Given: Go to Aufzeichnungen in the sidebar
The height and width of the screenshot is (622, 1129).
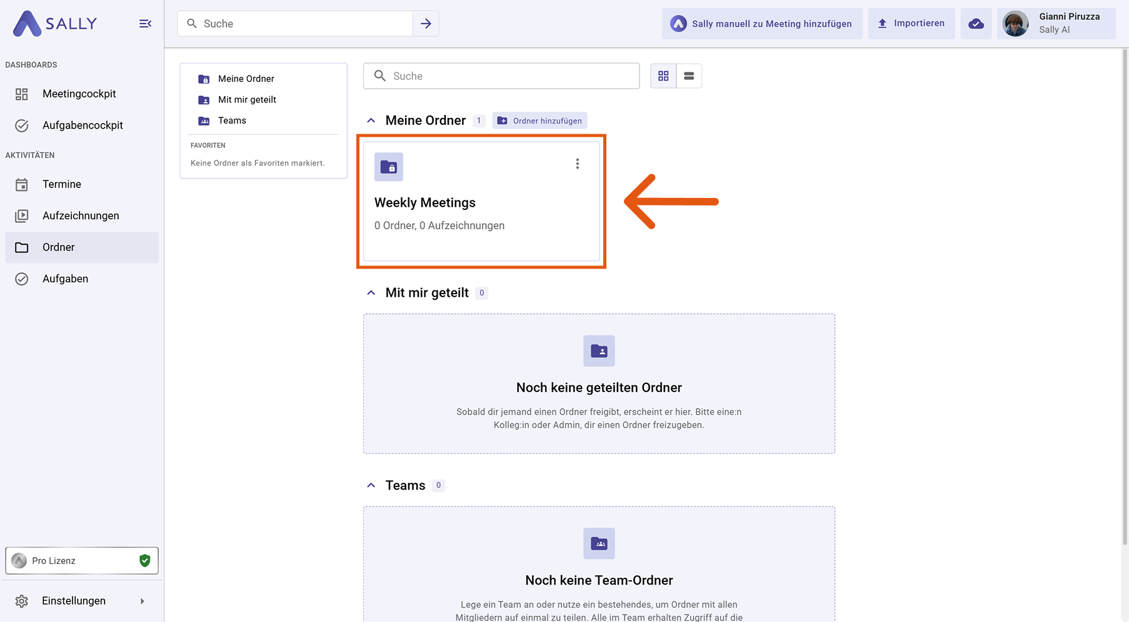Looking at the screenshot, I should tap(81, 215).
